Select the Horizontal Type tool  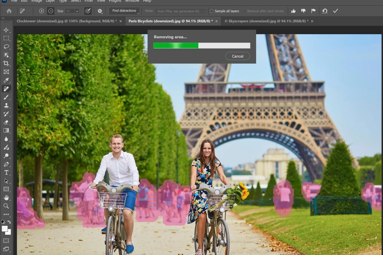coord(6,173)
